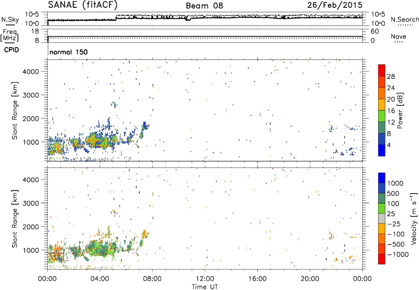Image resolution: width=419 pixels, height=290 pixels.
Task: Click the 60 label on Nave axis
Action: (x=375, y=31)
